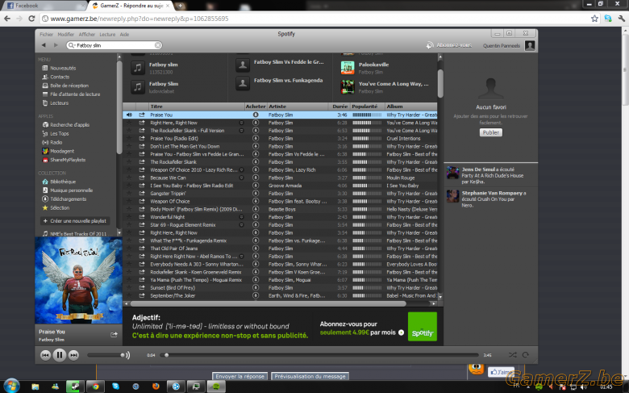
Task: Open Afficher menu
Action: click(x=87, y=35)
